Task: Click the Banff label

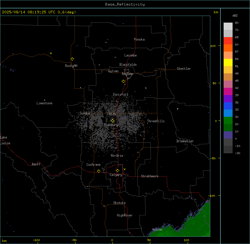Action: click(x=36, y=164)
